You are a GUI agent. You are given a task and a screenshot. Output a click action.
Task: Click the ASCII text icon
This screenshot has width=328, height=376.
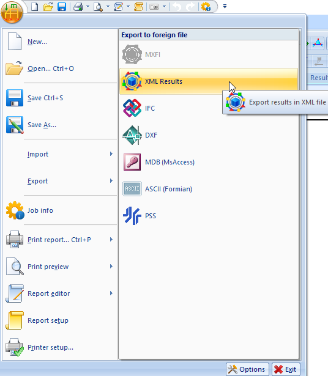(132, 189)
